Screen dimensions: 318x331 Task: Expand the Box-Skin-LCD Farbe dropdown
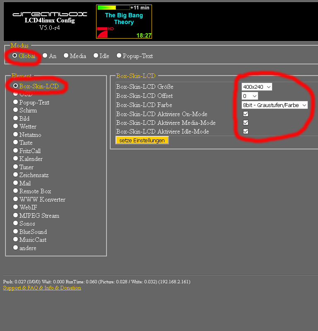pyautogui.click(x=275, y=105)
